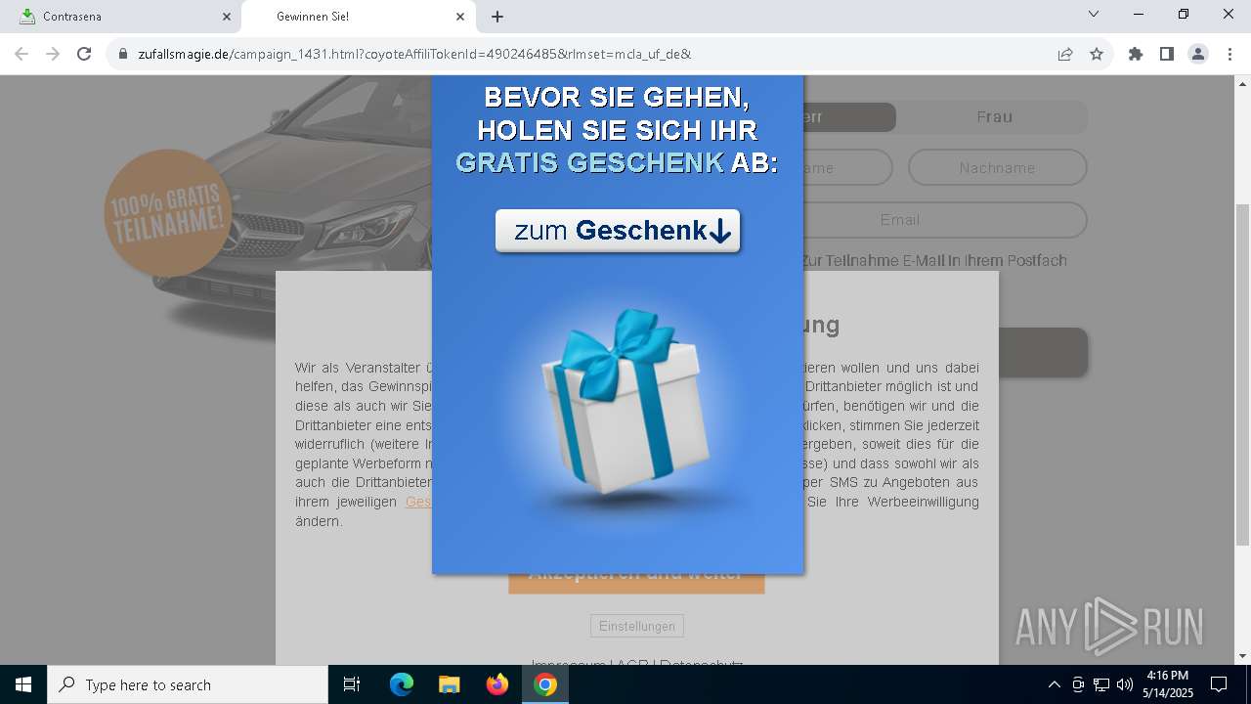Screen dimensions: 1251x704
Task: View site information lock icon
Action: (123, 54)
